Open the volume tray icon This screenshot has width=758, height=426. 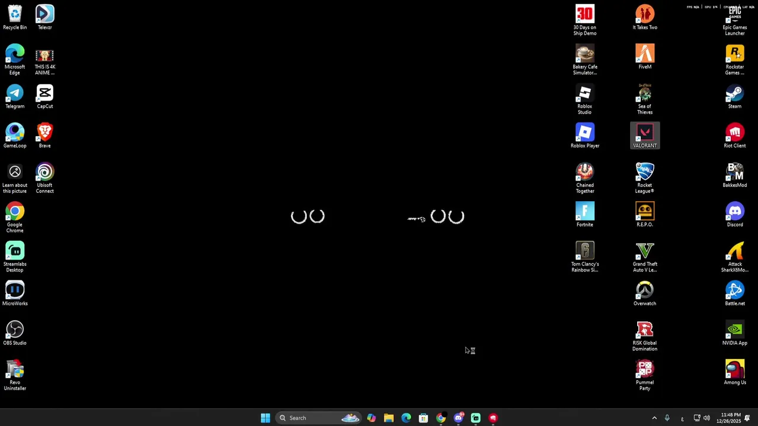coord(706,418)
